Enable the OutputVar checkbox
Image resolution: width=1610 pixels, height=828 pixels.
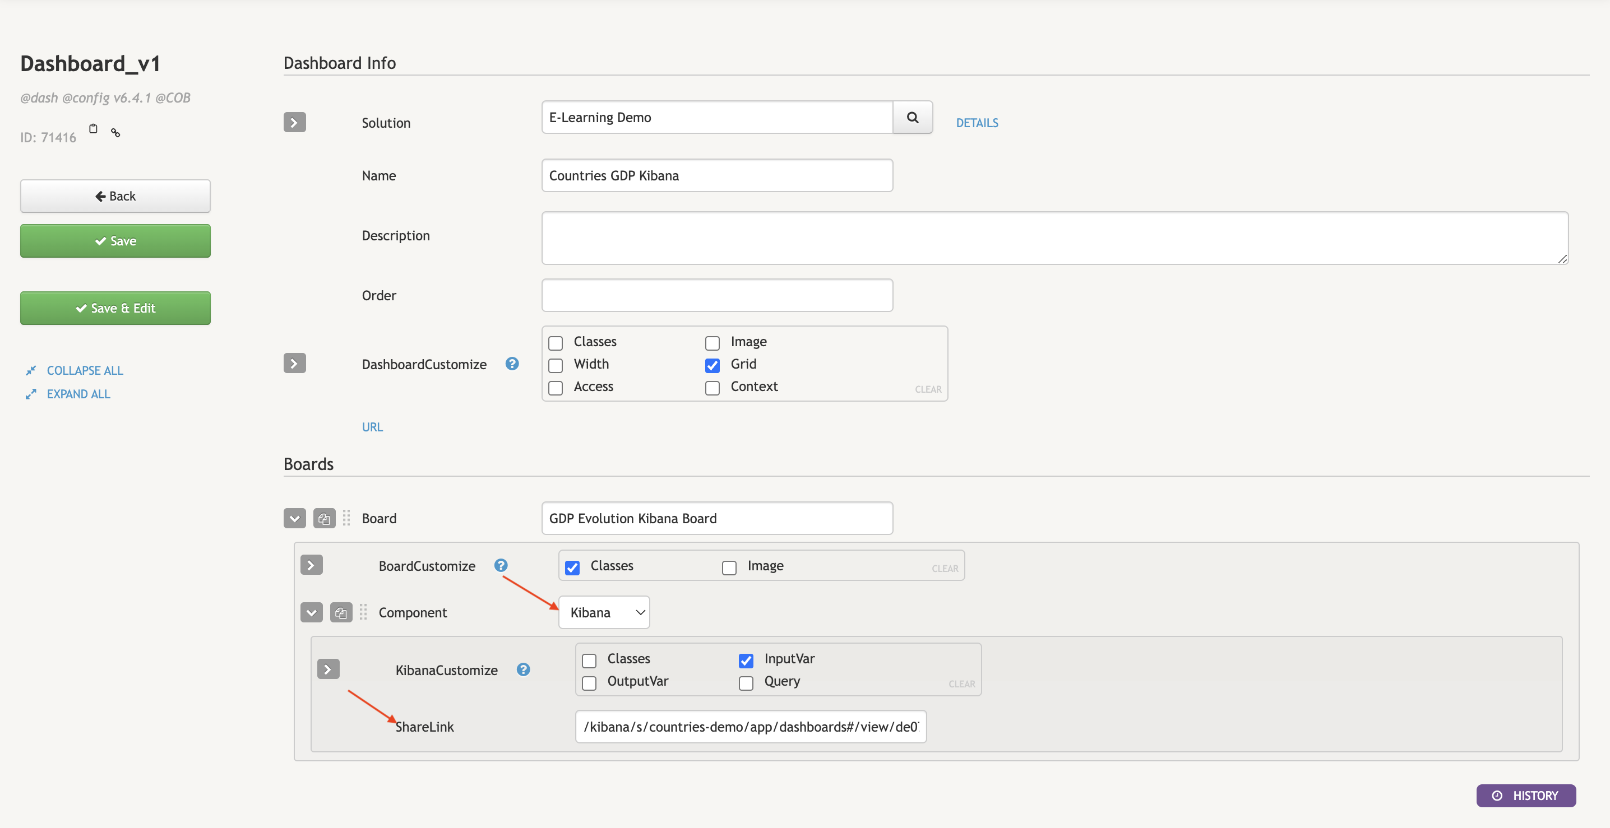pos(589,682)
